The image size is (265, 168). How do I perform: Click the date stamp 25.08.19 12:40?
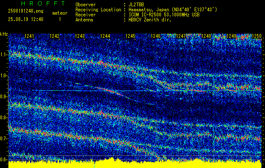tap(26, 19)
